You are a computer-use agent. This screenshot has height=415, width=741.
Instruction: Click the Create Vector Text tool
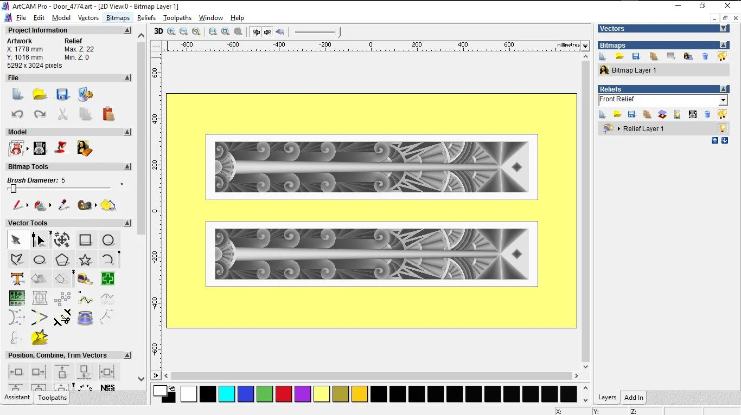coord(17,279)
